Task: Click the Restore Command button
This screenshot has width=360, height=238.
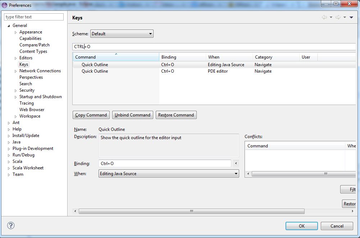Action: [176, 115]
